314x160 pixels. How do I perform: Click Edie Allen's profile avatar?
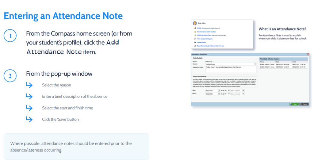point(194,23)
